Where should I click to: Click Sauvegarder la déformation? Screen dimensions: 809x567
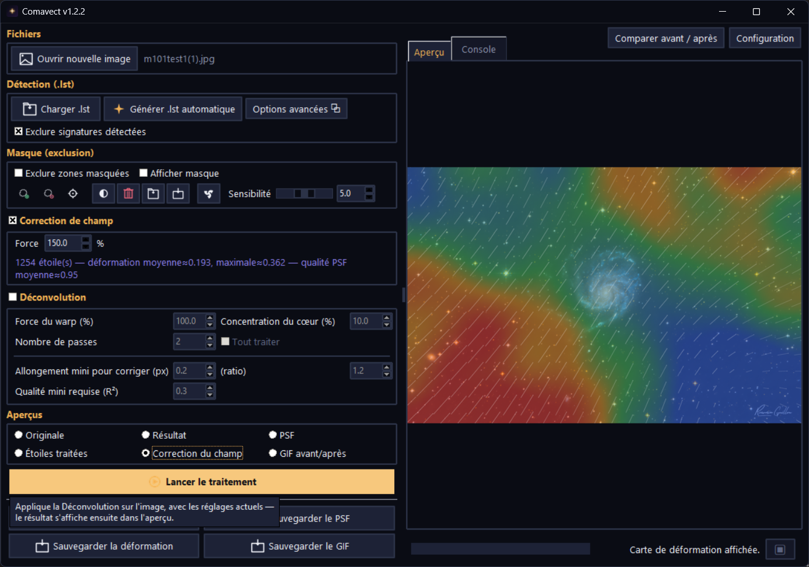click(104, 546)
